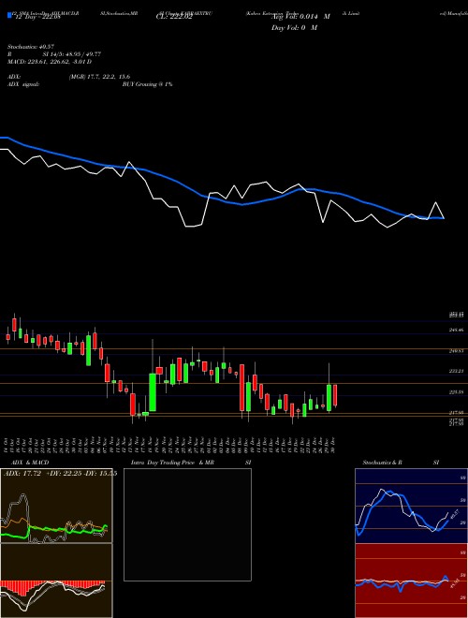Click the 'MACD: 223.61, 226.62, -3.01 D' line
Image resolution: width=468 pixels, height=618 pixels.
tap(50, 62)
